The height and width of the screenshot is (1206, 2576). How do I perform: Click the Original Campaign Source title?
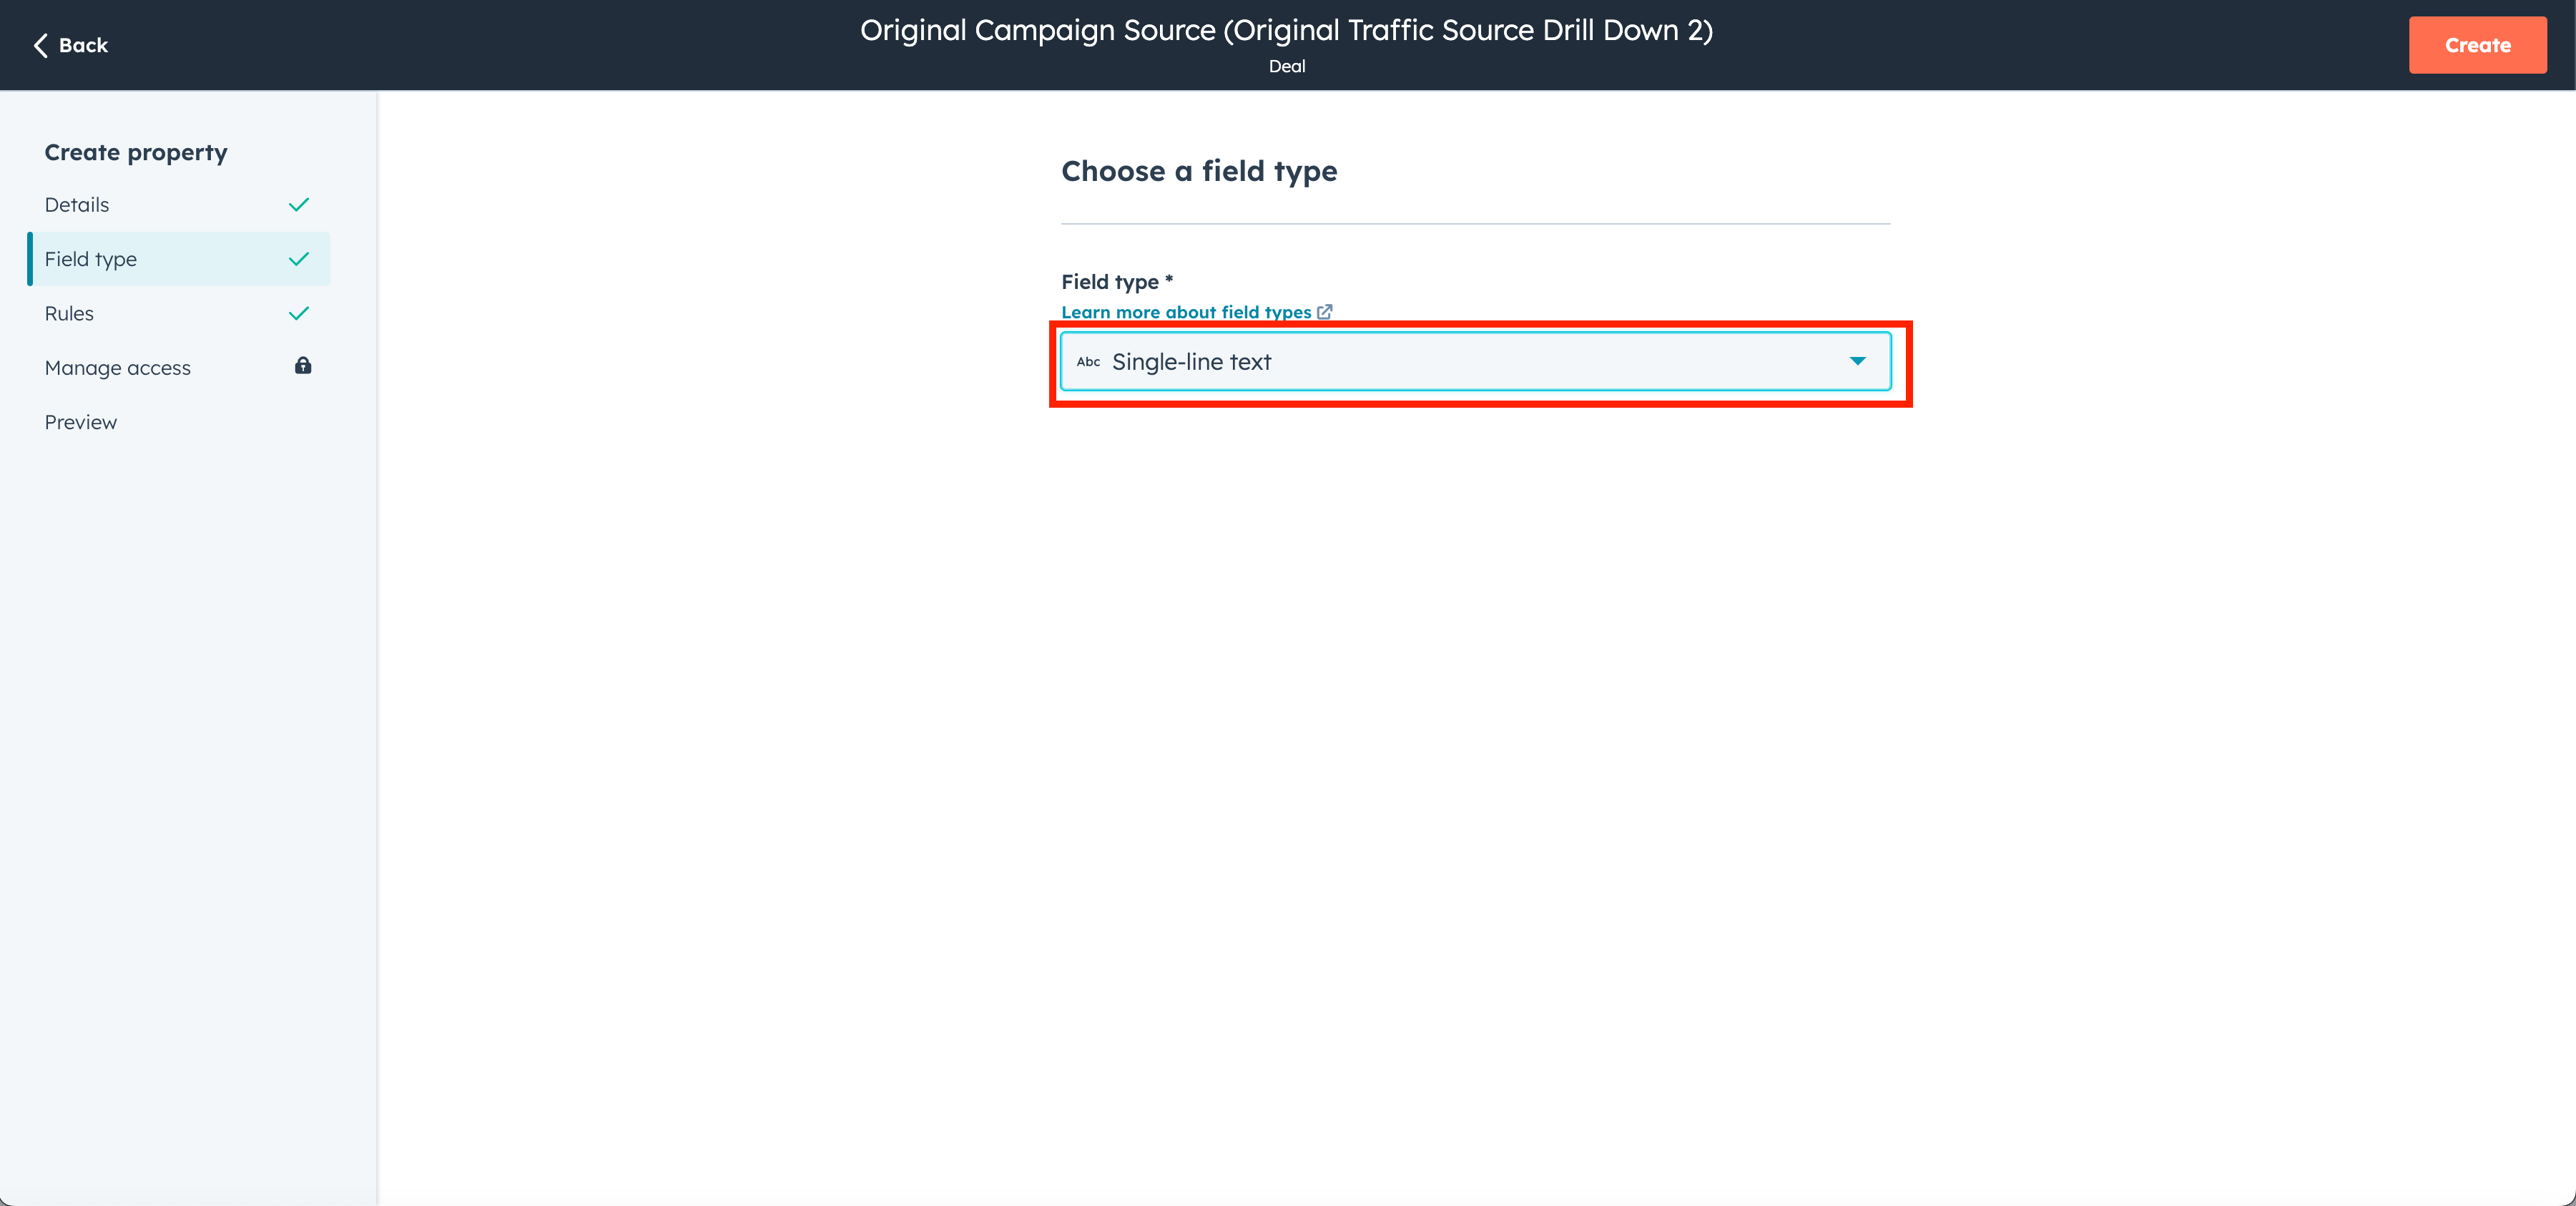(x=1287, y=30)
